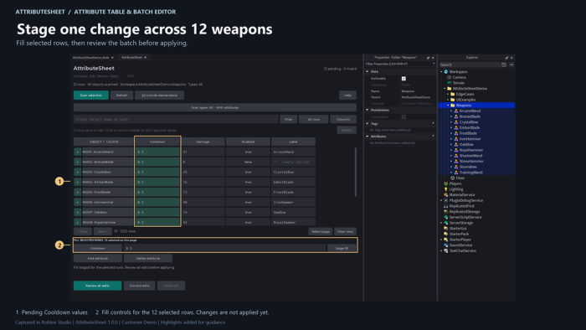The width and height of the screenshot is (586, 330).
Task: Deselect the row #0006 IronHammer checkbox
Action: point(77,202)
